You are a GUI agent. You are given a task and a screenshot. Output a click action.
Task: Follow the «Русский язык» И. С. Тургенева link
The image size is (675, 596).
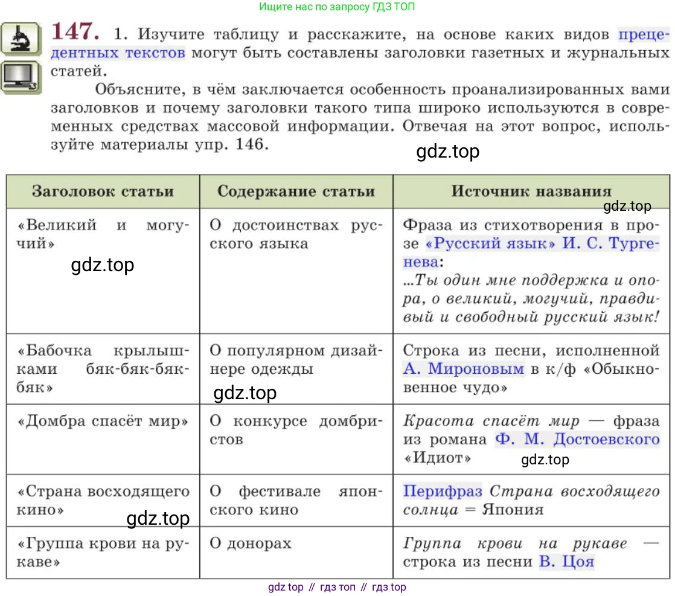coord(542,244)
